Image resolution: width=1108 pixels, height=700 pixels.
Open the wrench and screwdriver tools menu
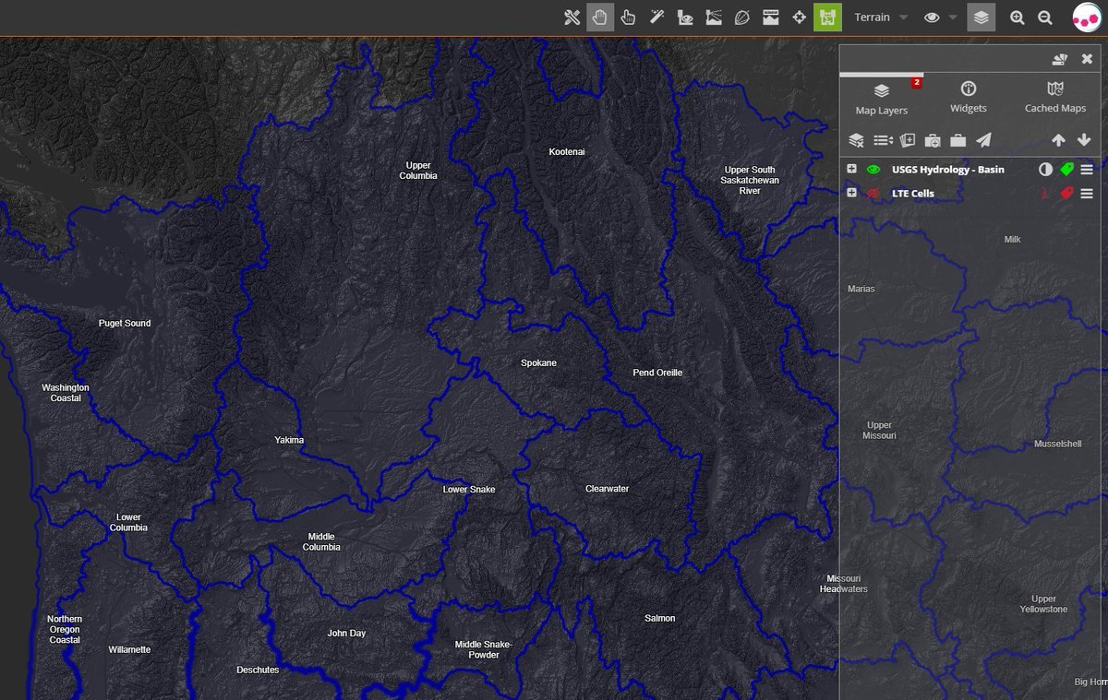(572, 18)
